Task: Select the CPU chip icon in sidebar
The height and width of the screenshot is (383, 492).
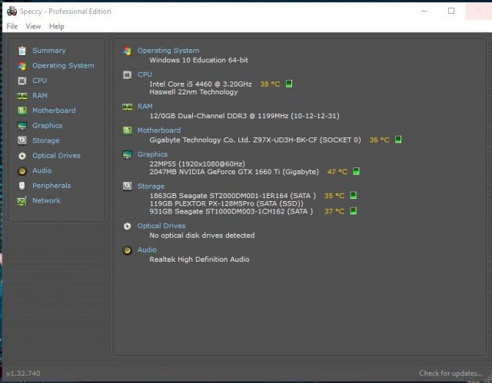Action: (22, 81)
